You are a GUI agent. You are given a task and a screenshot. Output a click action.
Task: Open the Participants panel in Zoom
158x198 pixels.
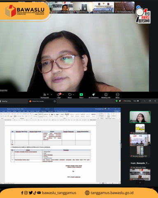point(45,95)
